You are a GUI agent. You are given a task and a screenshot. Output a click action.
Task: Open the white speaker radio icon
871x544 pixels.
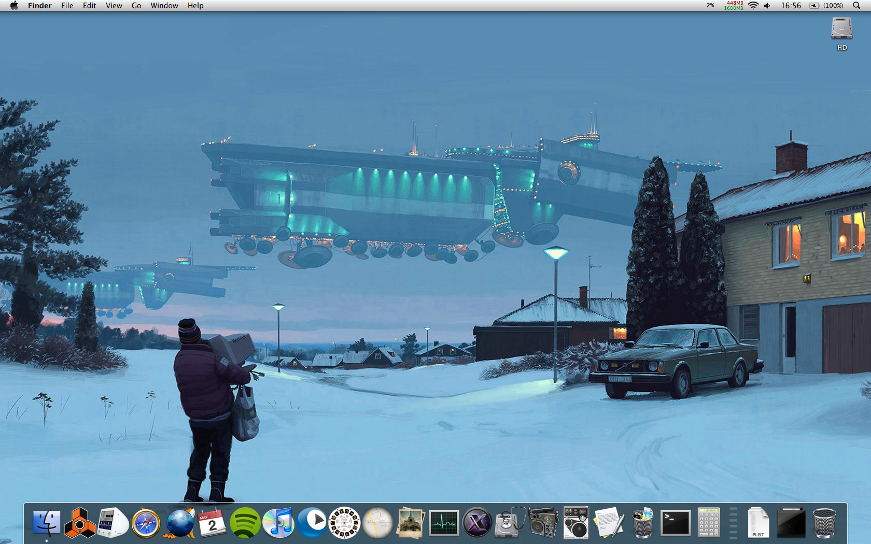tap(576, 523)
